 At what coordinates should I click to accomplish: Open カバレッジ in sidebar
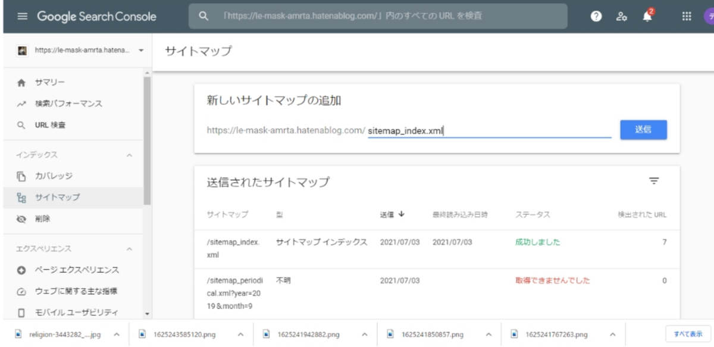click(x=54, y=176)
